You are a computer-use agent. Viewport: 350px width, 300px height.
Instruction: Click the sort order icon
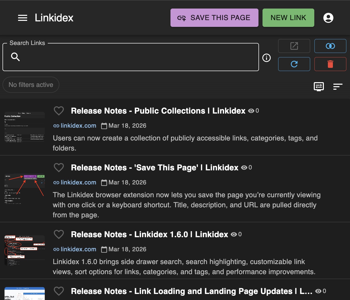point(338,87)
